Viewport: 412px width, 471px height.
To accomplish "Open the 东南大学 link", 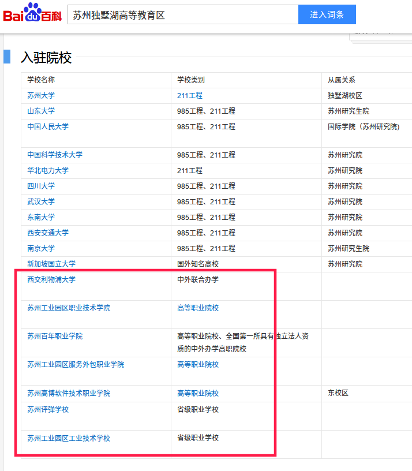I will tap(41, 217).
